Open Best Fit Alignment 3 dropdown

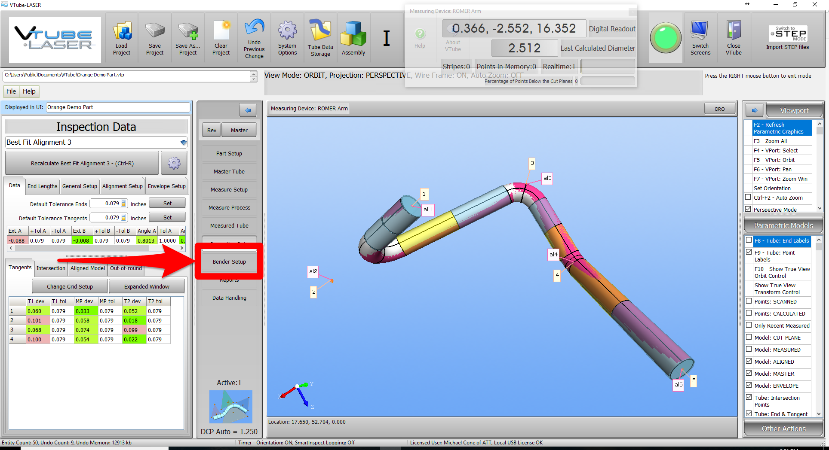[x=183, y=142]
